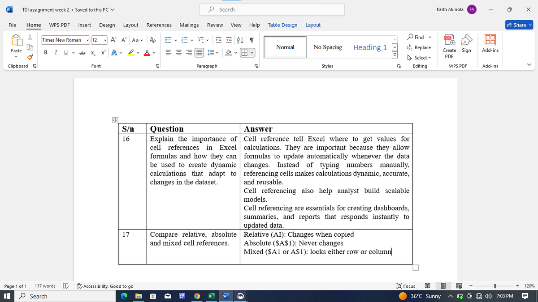Image resolution: width=538 pixels, height=302 pixels.
Task: Open the Borders dropdown arrow
Action: point(252,53)
